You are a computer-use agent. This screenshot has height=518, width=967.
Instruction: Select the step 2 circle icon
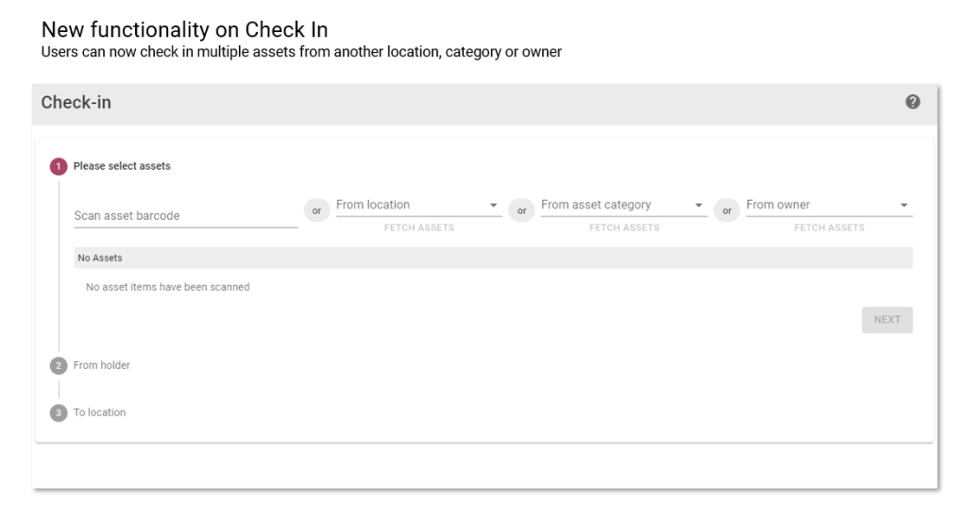59,365
